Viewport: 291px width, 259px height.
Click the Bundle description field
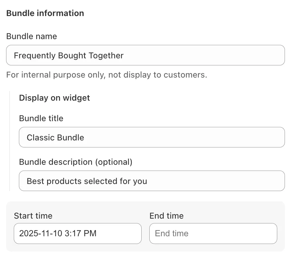click(152, 181)
